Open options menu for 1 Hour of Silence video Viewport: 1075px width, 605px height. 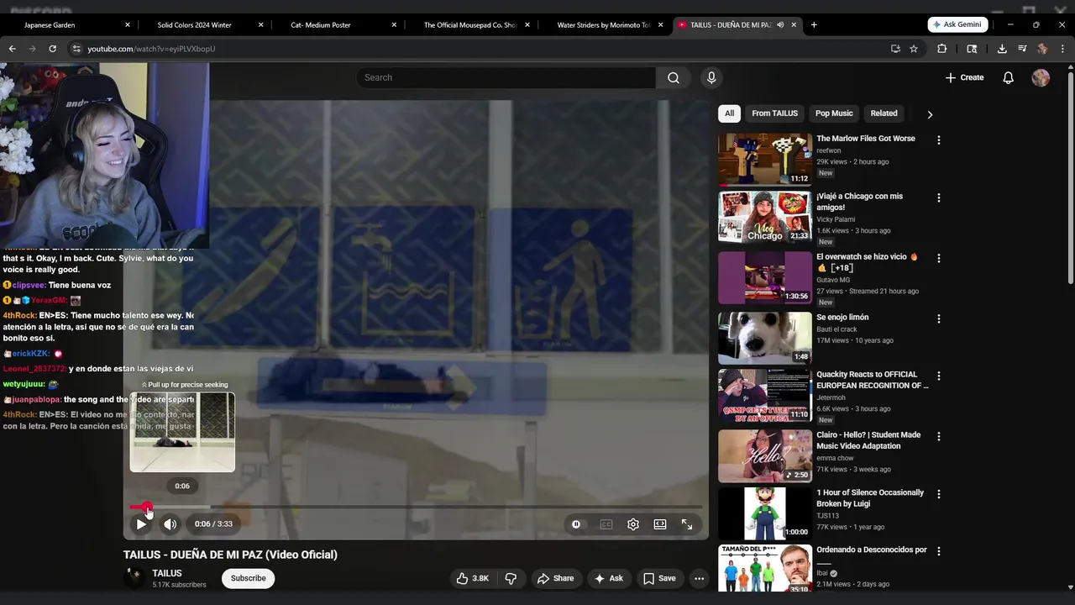point(939,494)
